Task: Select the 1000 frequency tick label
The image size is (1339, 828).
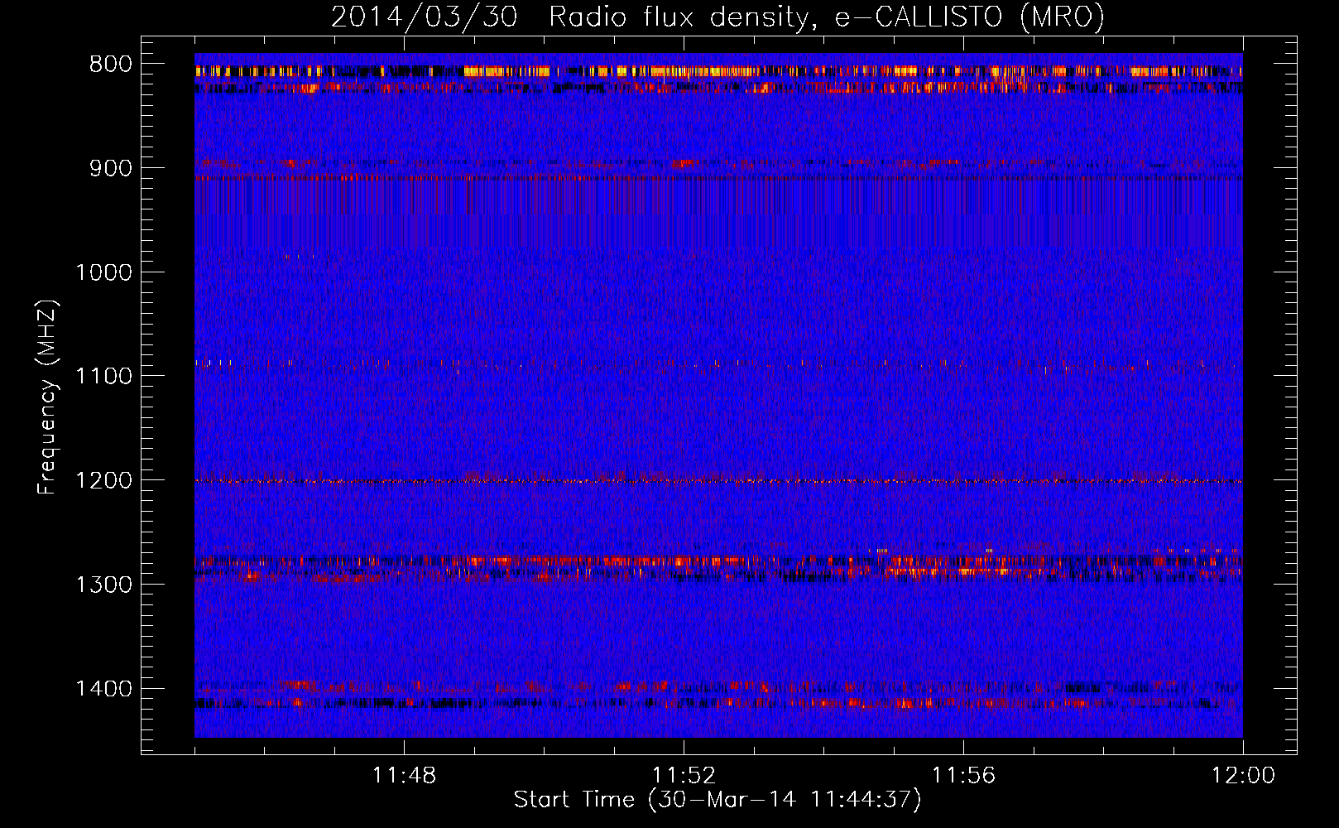Action: coord(103,272)
